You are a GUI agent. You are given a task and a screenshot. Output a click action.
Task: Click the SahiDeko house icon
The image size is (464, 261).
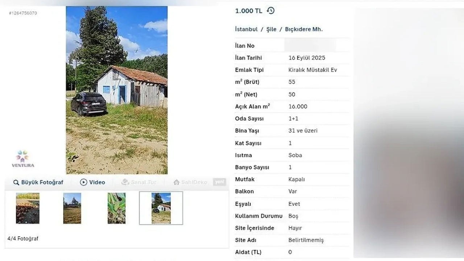point(177,182)
